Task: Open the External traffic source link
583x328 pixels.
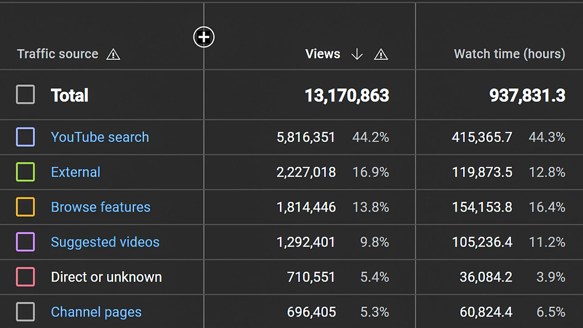Action: [76, 172]
